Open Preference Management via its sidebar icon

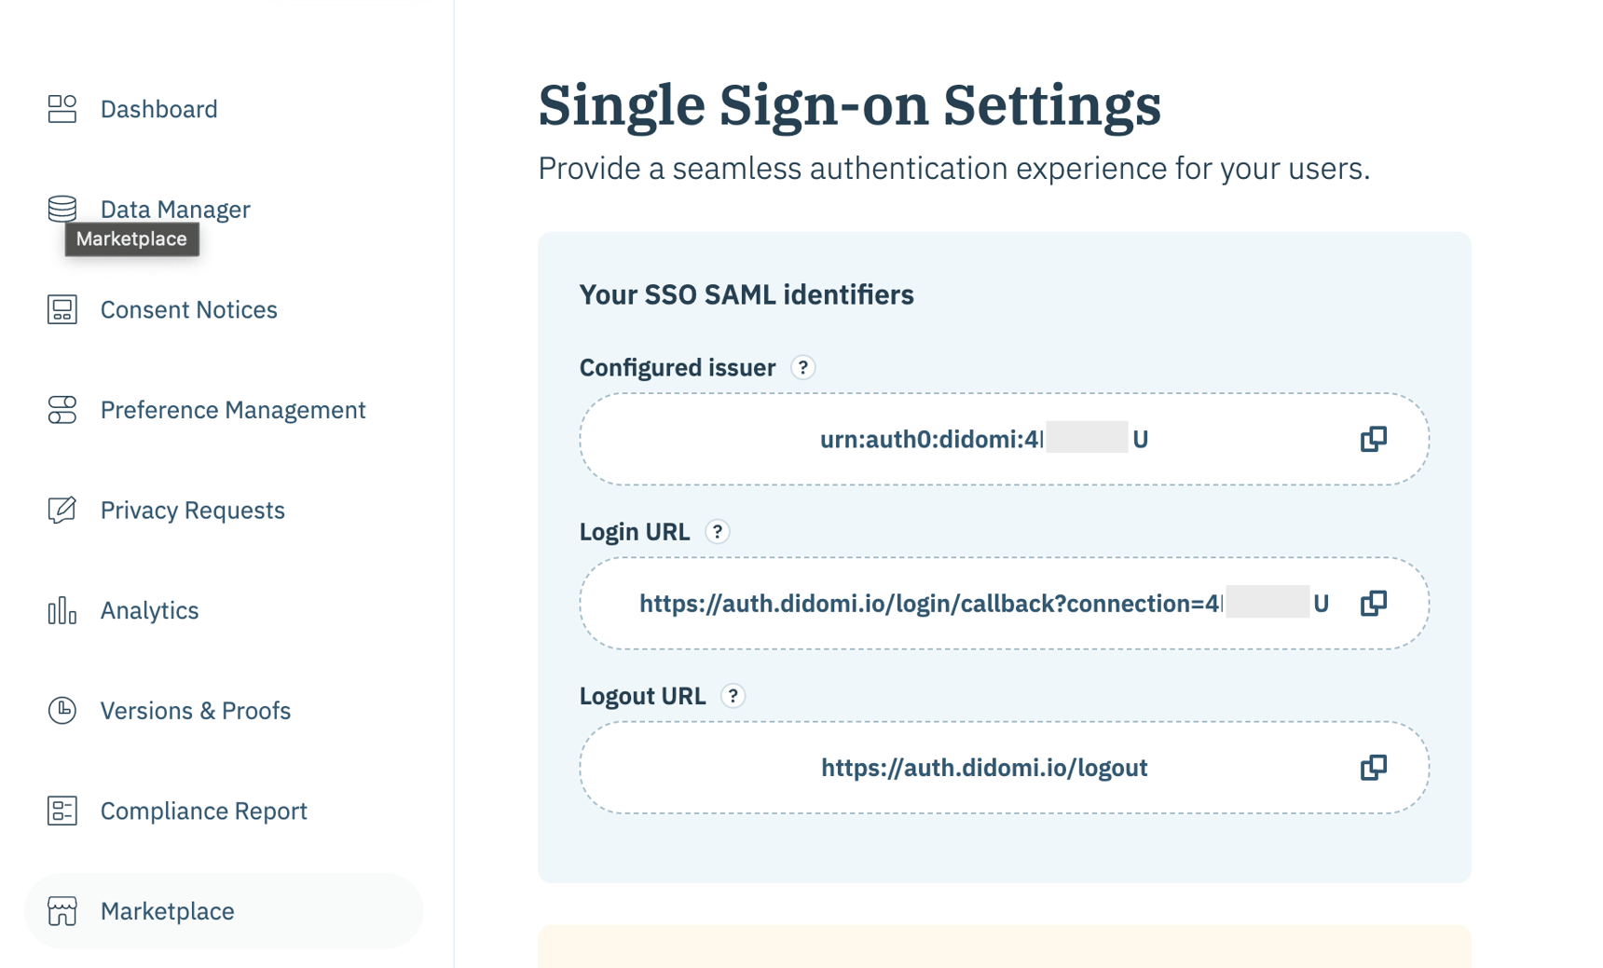(62, 409)
